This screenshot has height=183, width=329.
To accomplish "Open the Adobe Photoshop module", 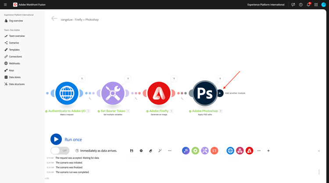I will coord(205,93).
